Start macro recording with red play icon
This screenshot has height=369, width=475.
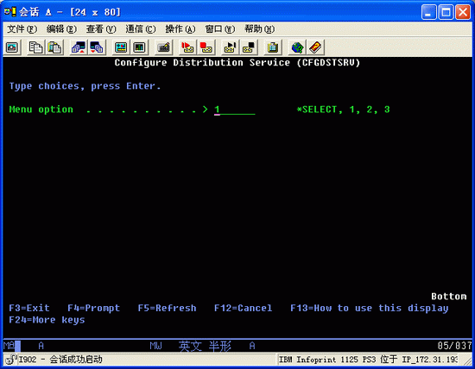tap(187, 47)
